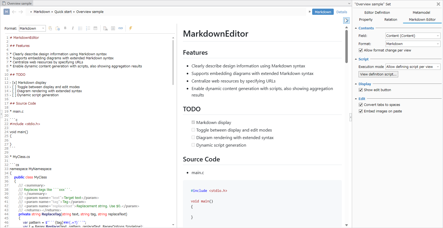Click the double chevron overflow icon

click(309, 12)
